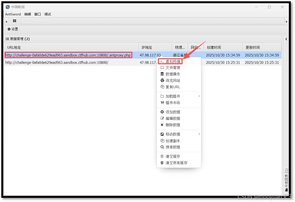
Task: Click the folder icon beside 加载插件
Action: (162, 96)
